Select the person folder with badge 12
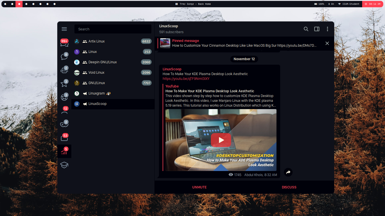This screenshot has width=385, height=216. (64, 111)
